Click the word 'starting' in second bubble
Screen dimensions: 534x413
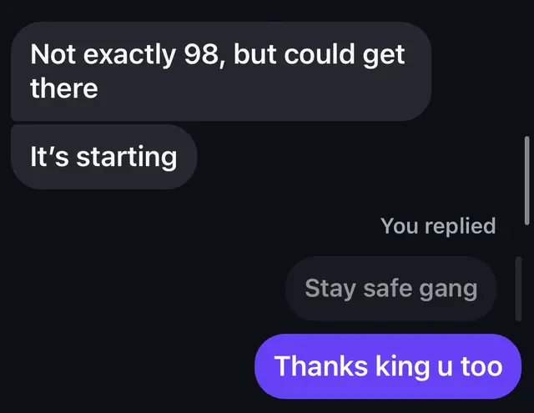[127, 158]
